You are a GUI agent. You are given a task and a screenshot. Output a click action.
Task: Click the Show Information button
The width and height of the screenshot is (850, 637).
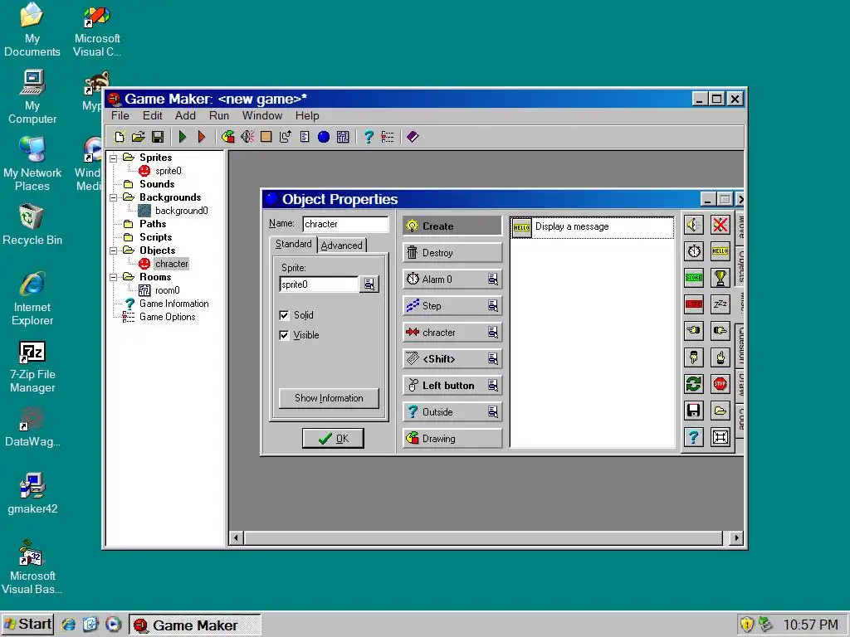point(329,398)
